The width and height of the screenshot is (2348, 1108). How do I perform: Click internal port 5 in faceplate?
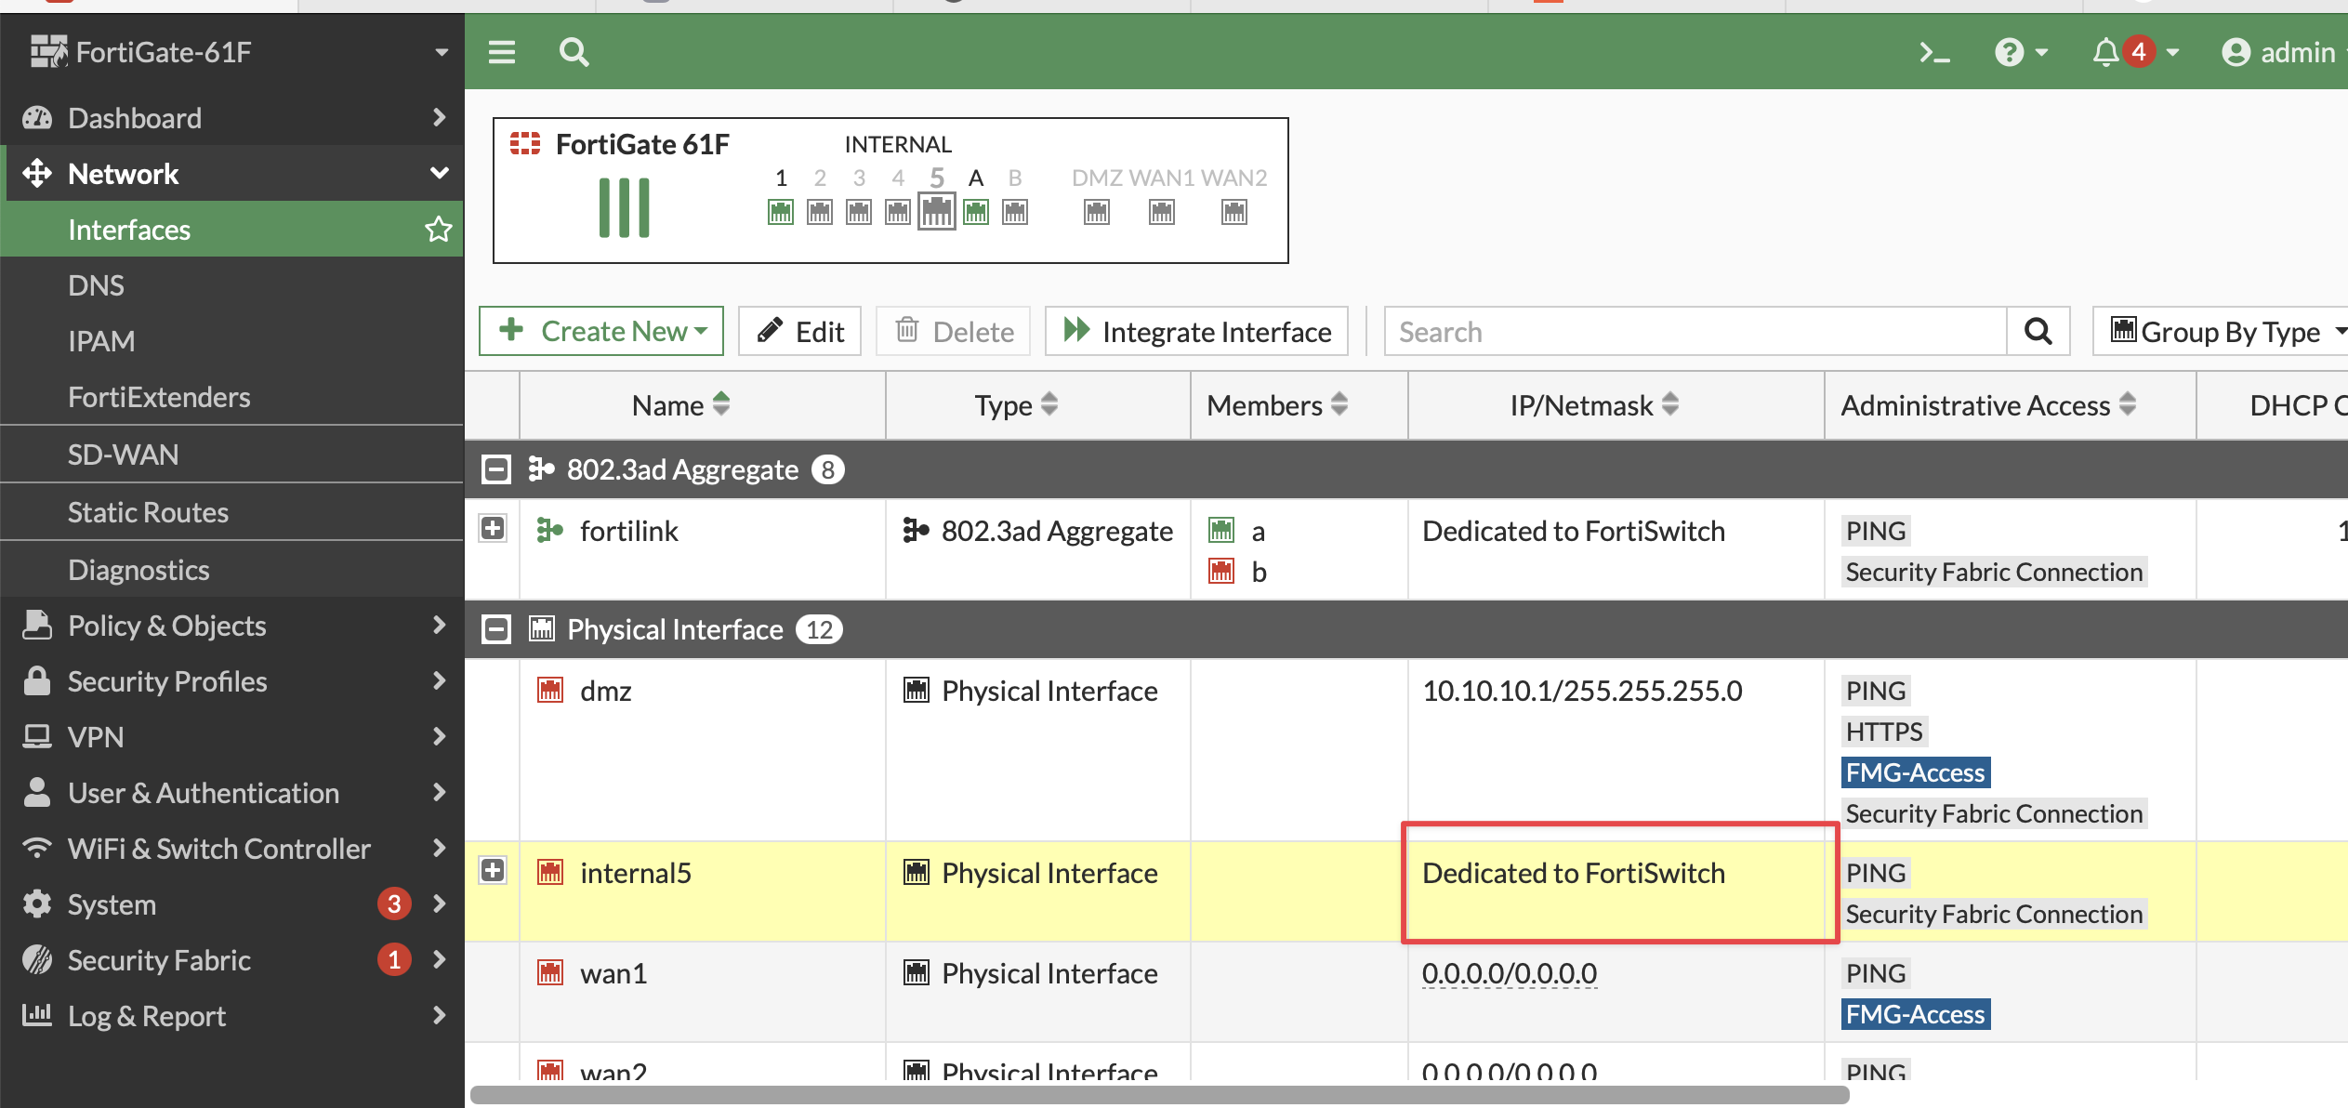coord(937,212)
